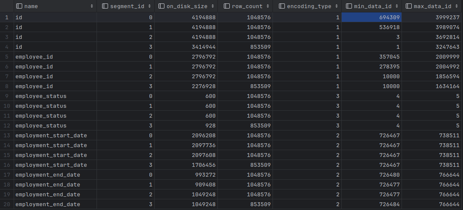This screenshot has width=463, height=210.
Task: Click the min_data_id cell 726484
Action: tap(372, 204)
